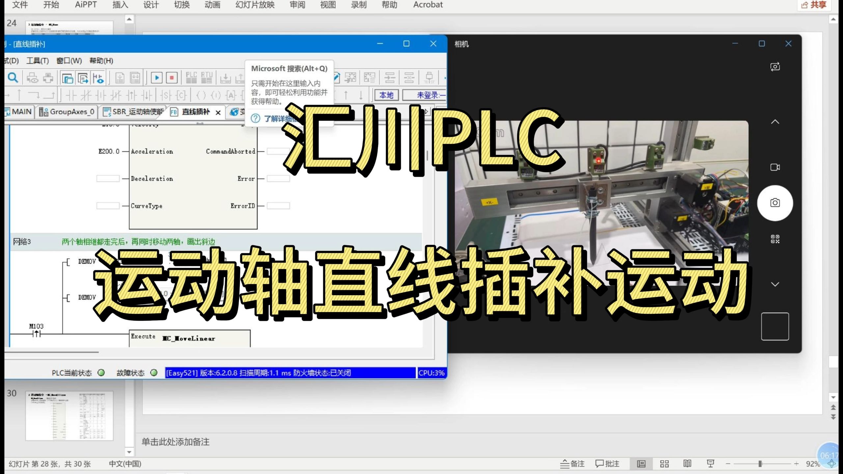Viewport: 843px width, 474px height.
Task: Click the PLC icon in toolbar
Action: point(191,78)
